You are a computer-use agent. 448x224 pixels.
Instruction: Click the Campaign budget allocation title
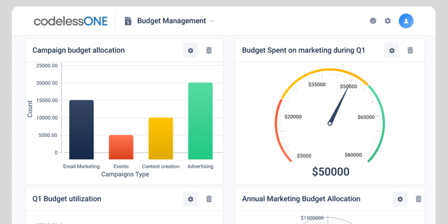click(x=78, y=50)
